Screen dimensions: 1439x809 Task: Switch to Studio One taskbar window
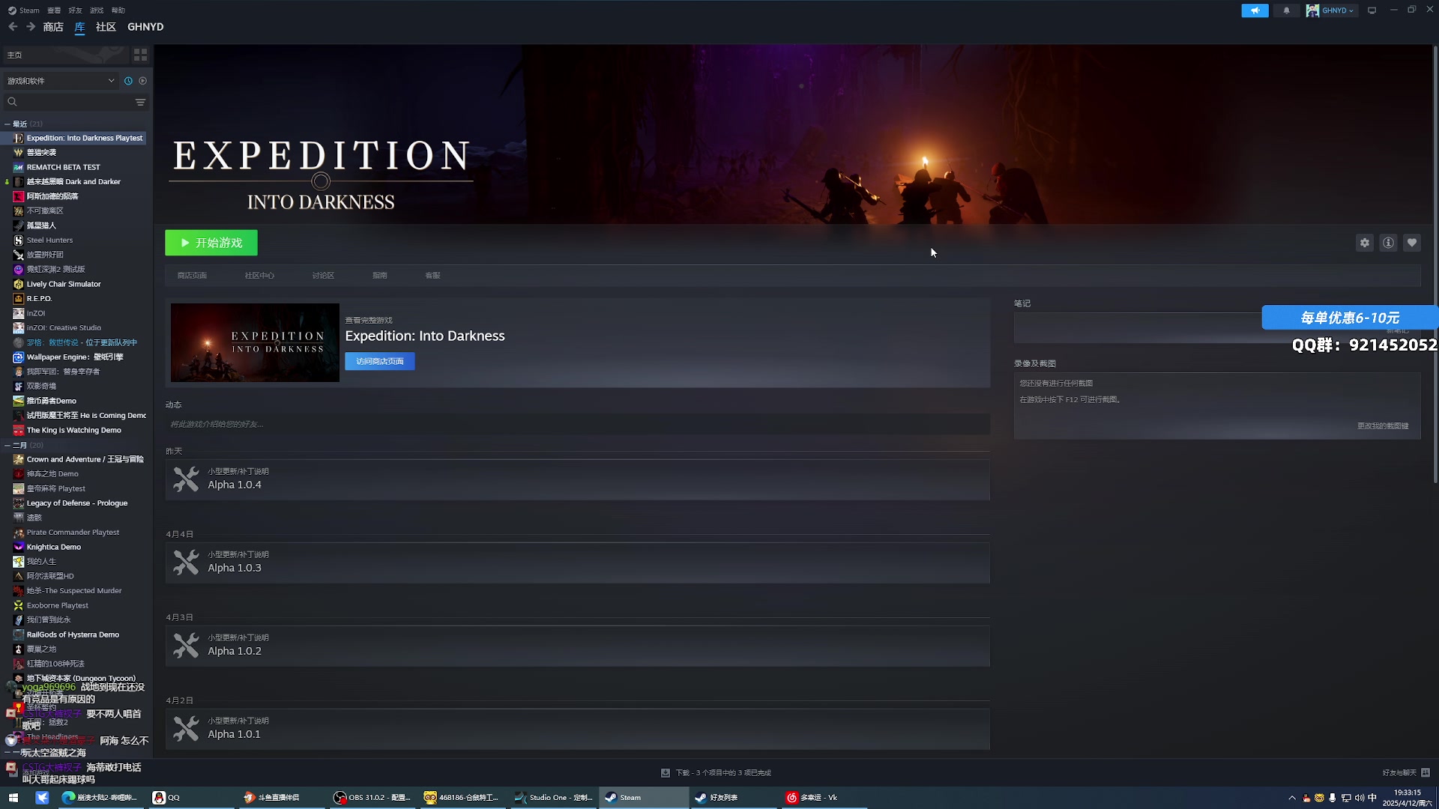554,798
